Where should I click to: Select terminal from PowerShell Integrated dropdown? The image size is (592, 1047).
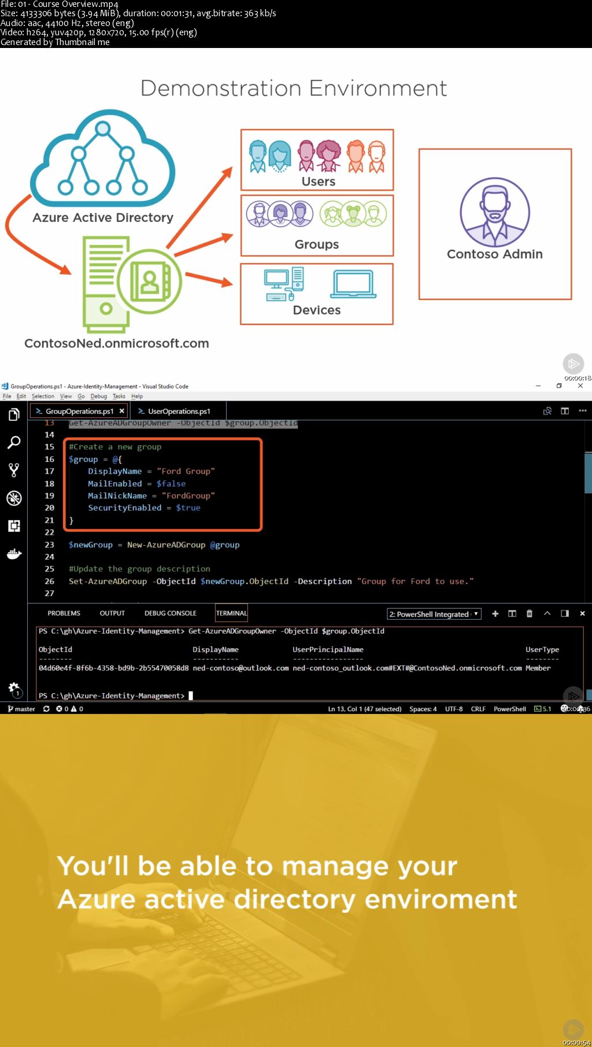pyautogui.click(x=434, y=614)
